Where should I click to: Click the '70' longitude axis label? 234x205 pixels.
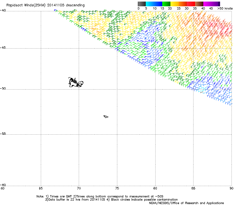(79, 189)
